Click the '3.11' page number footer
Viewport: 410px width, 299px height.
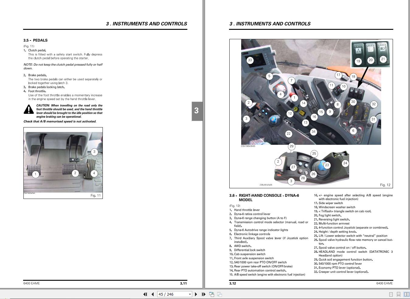[x=183, y=283]
